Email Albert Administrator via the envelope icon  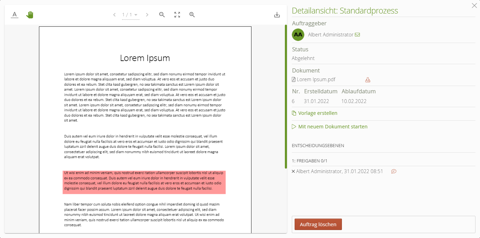pyautogui.click(x=358, y=34)
